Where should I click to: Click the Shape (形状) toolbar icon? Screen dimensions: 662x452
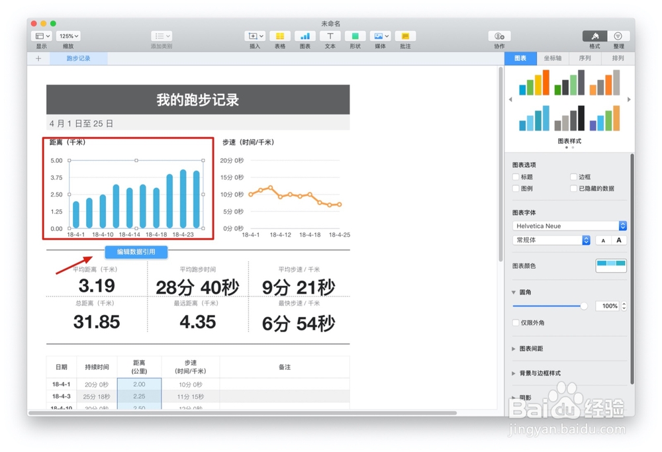pos(354,36)
